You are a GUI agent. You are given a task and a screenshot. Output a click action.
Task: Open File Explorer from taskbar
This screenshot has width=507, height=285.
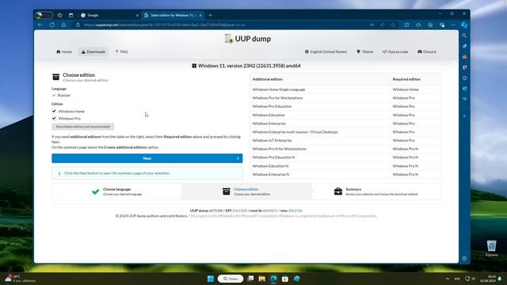coord(262,279)
